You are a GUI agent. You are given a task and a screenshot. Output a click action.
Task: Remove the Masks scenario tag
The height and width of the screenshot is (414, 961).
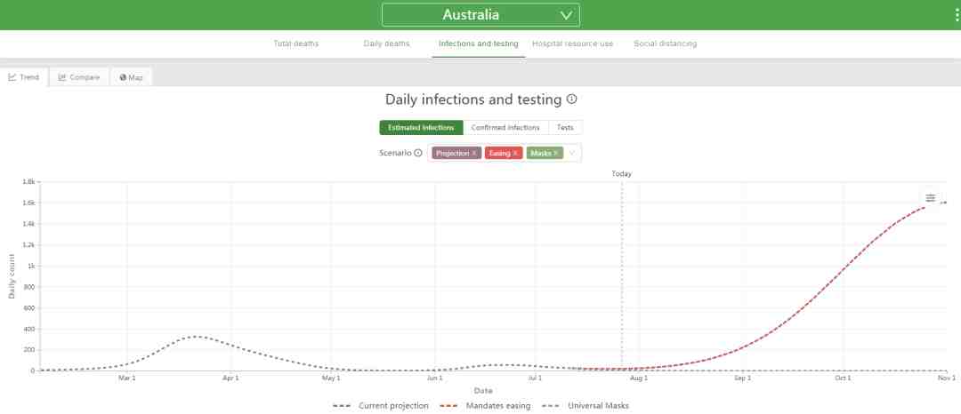[x=556, y=154]
